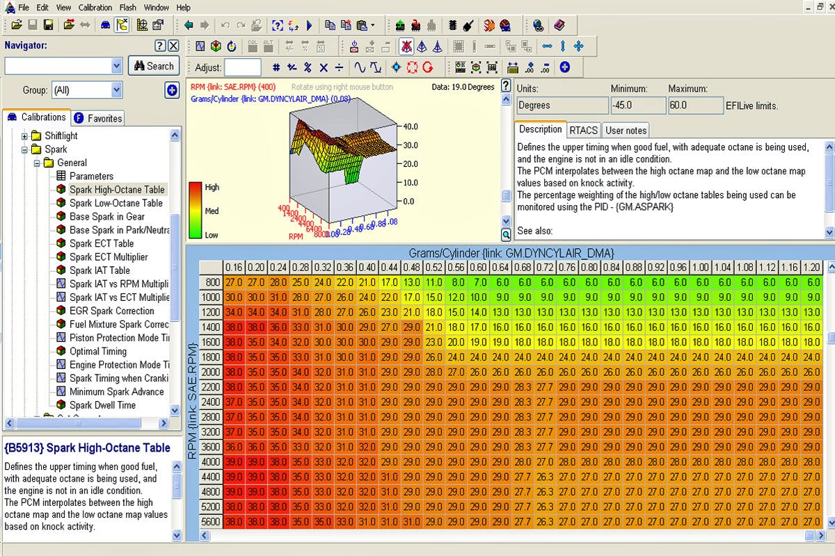Click the green back arrow navigation icon
The height and width of the screenshot is (556, 835).
pos(189,26)
